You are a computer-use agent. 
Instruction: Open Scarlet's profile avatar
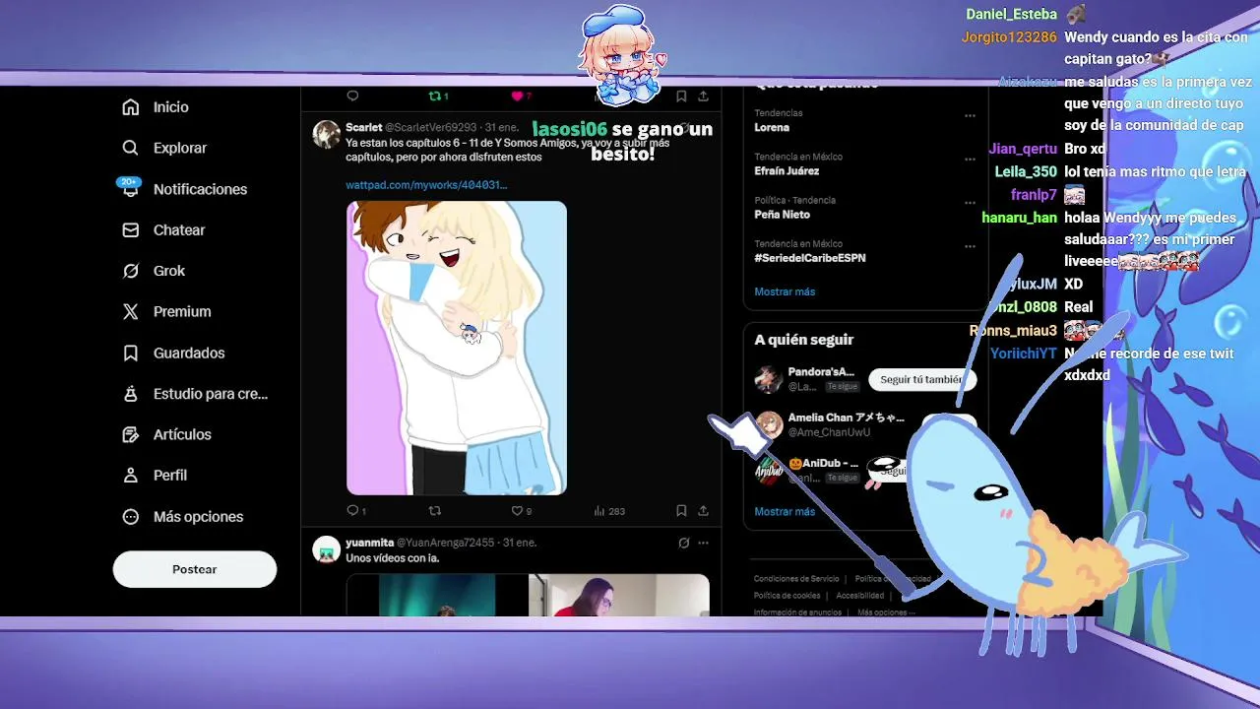pos(326,134)
